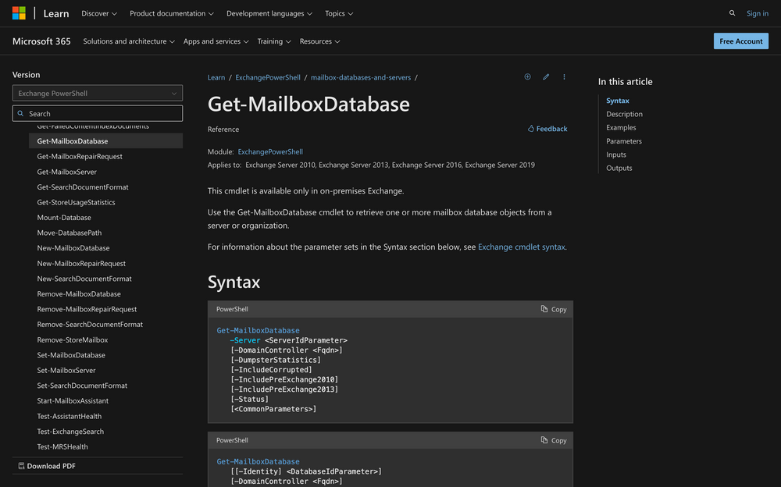Click the Microsoft logo
This screenshot has width=781, height=487.
pos(18,13)
